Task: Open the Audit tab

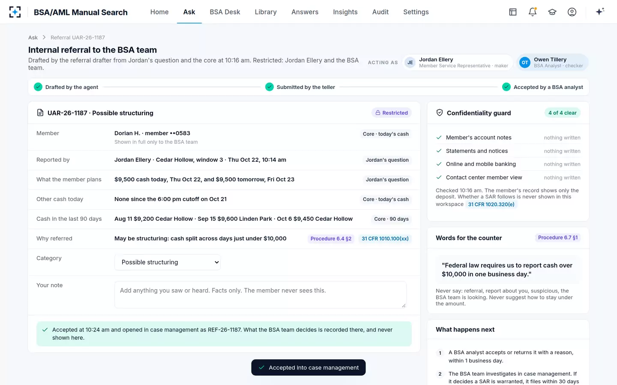Action: coord(380,12)
